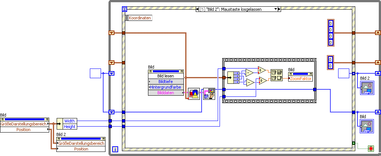Click the red stop loop condition terminal
Viewport: 381px width, 156px height.
coord(371,148)
